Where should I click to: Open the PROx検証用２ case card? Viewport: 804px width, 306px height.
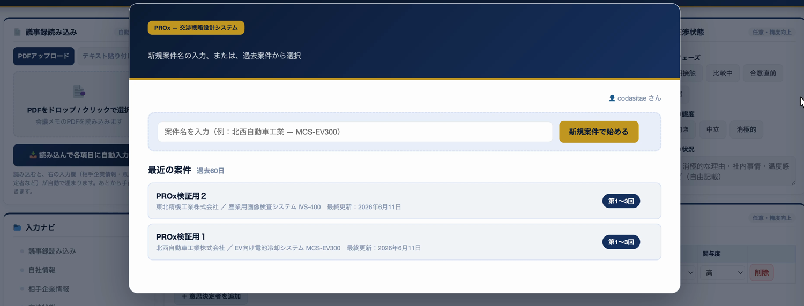coord(404,201)
